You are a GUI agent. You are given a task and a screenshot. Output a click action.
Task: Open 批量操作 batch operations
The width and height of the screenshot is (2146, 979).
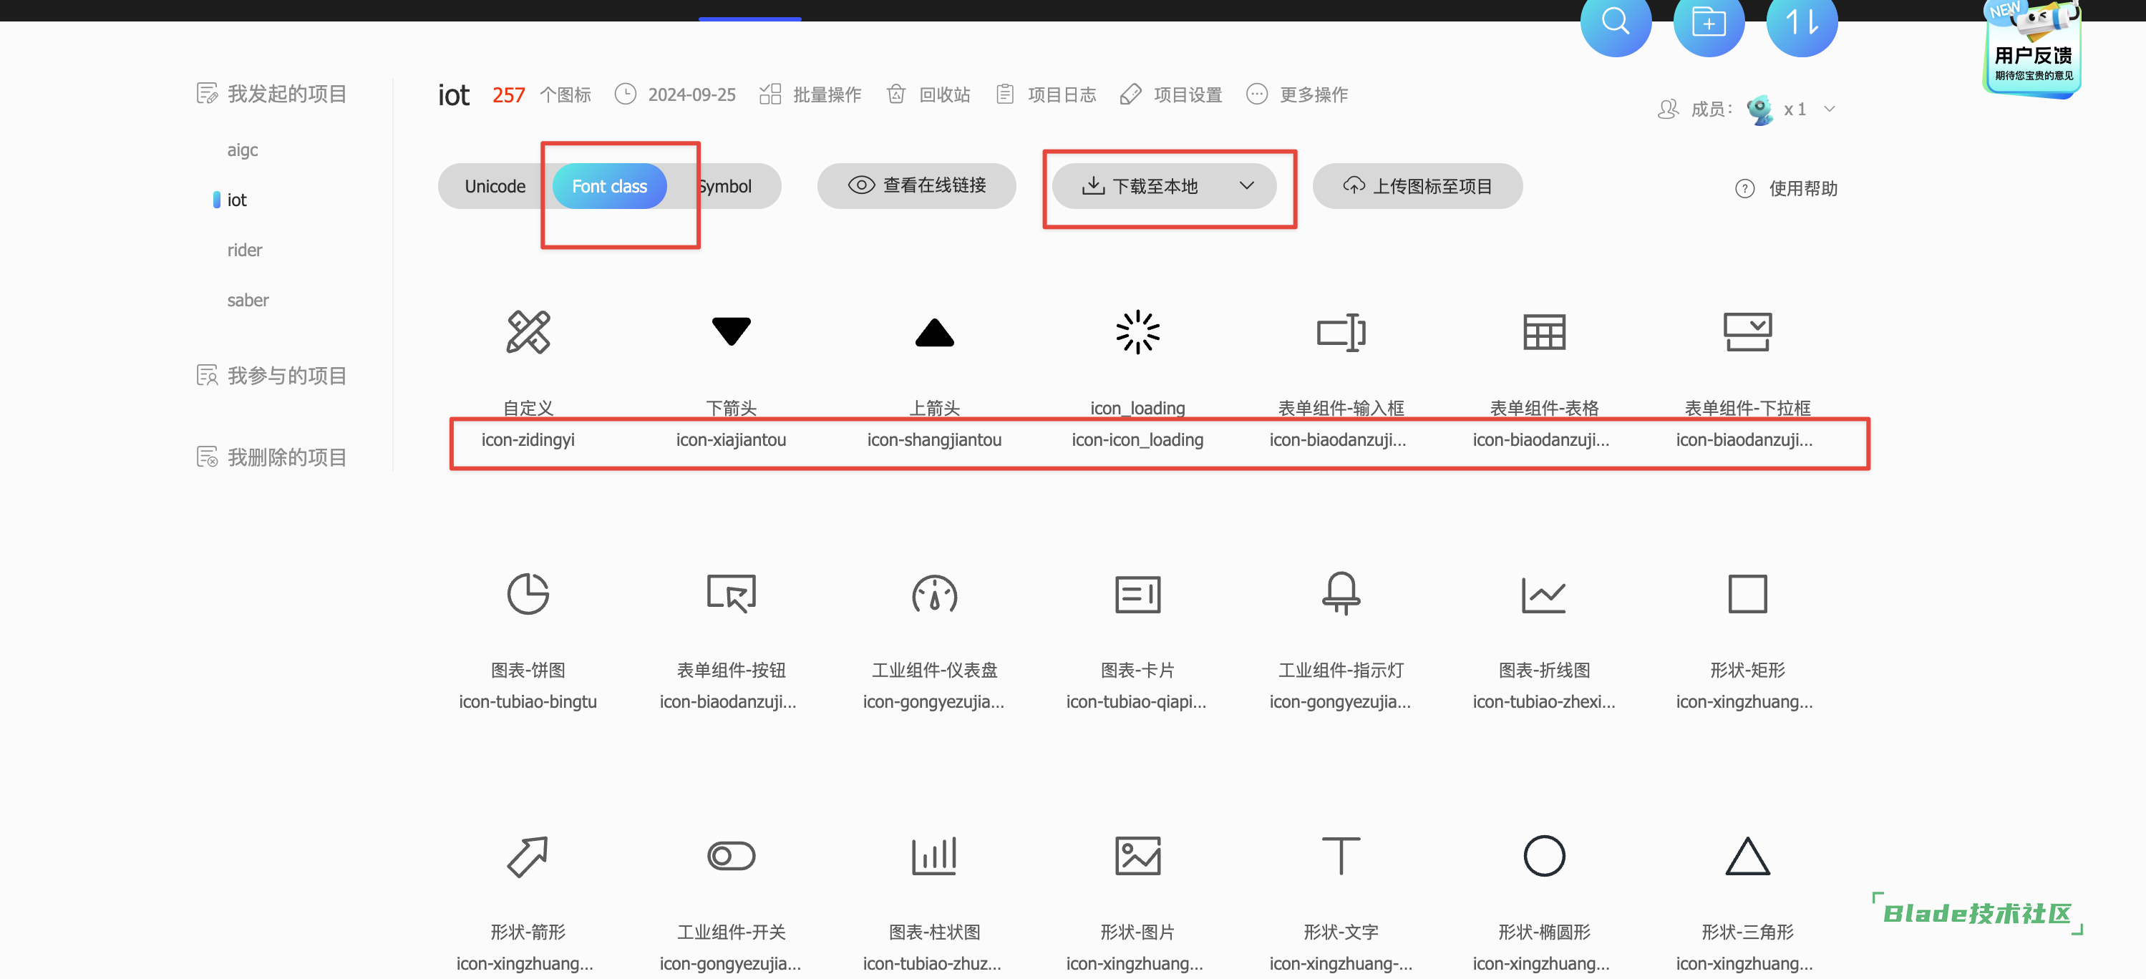[x=810, y=94]
